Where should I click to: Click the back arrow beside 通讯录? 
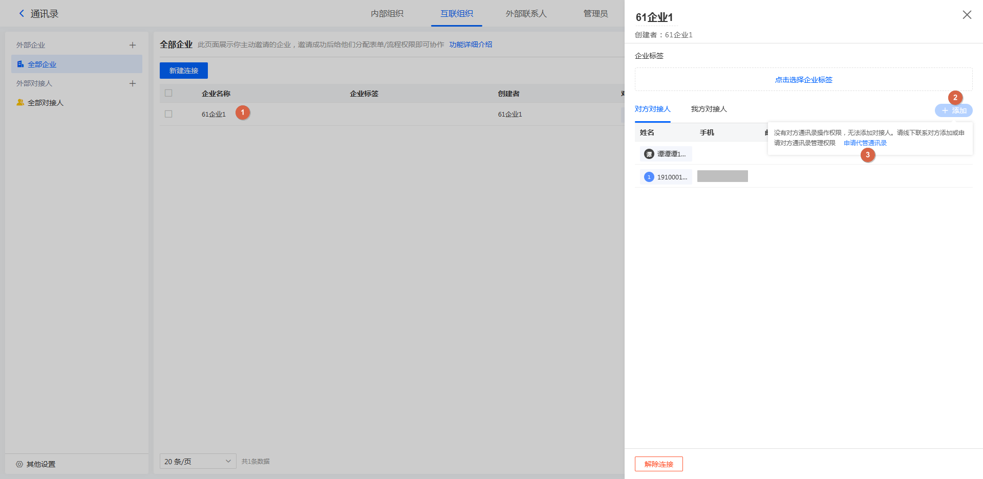[22, 14]
